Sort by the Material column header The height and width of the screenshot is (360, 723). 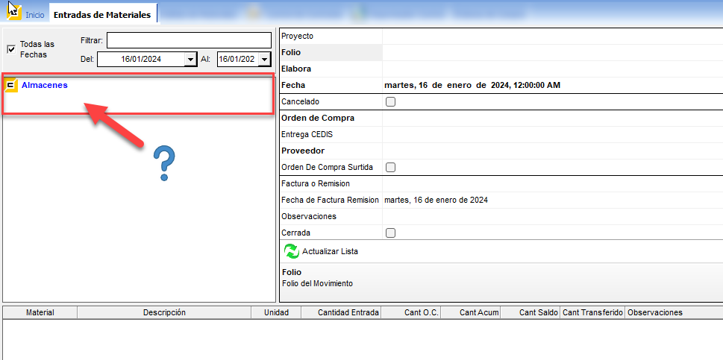coord(40,312)
